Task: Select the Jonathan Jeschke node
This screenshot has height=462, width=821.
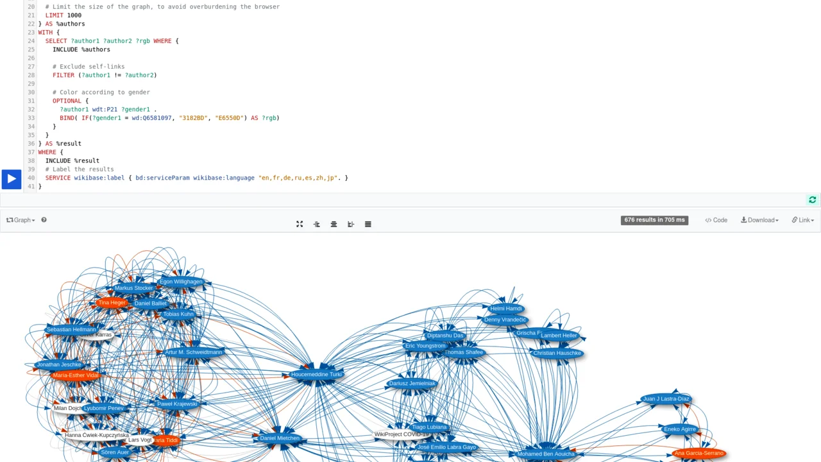Action: point(59,364)
